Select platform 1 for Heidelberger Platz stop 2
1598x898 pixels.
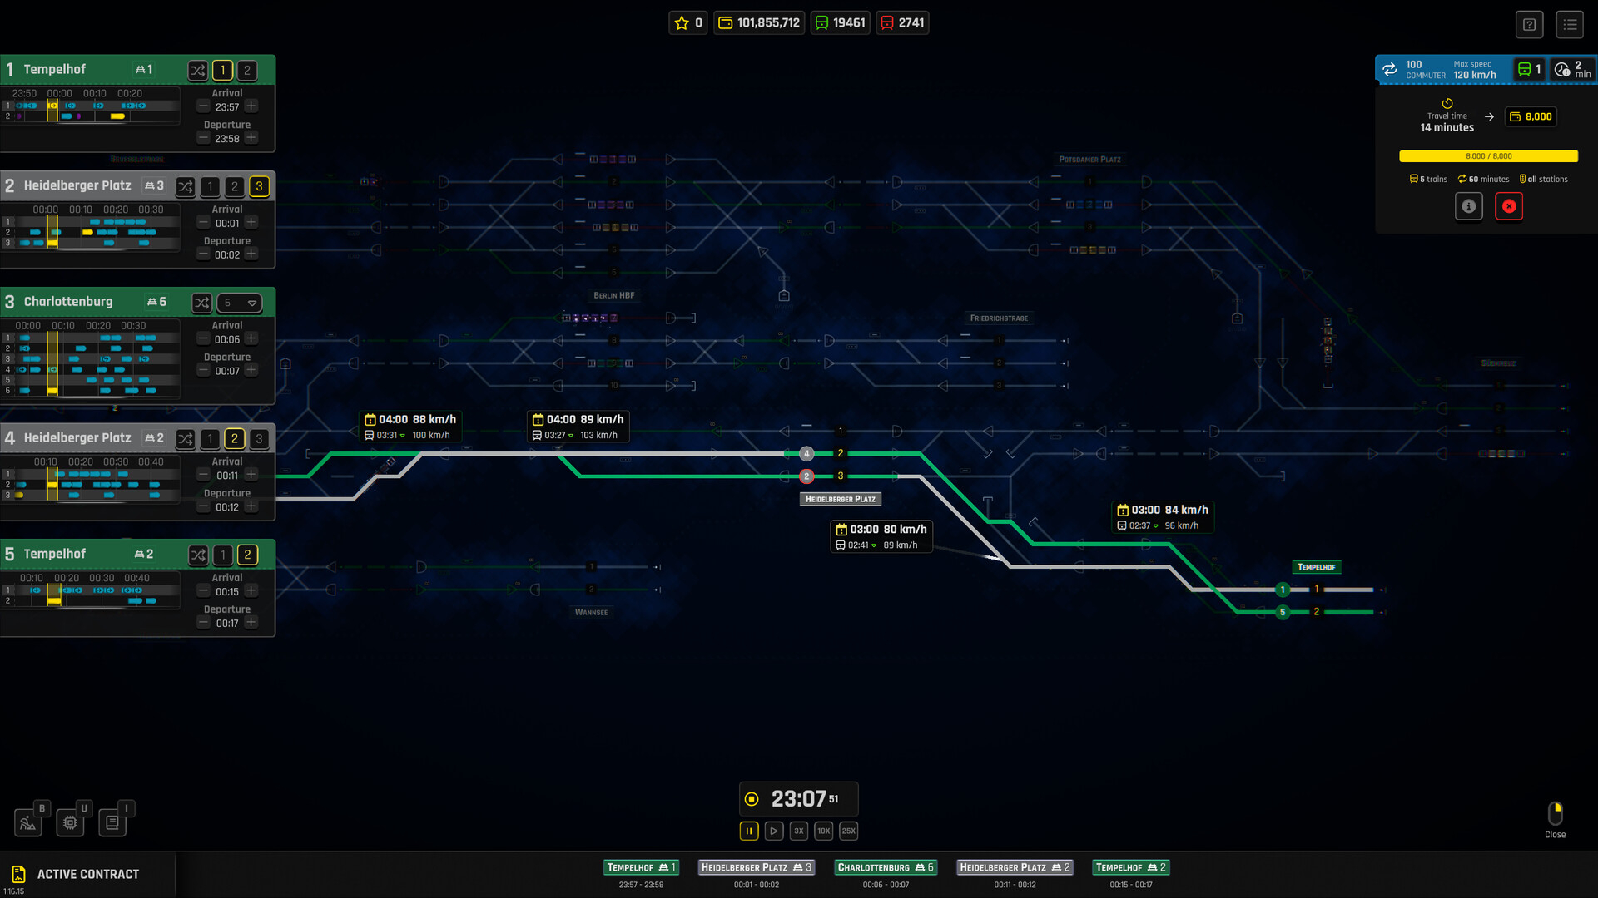[211, 186]
